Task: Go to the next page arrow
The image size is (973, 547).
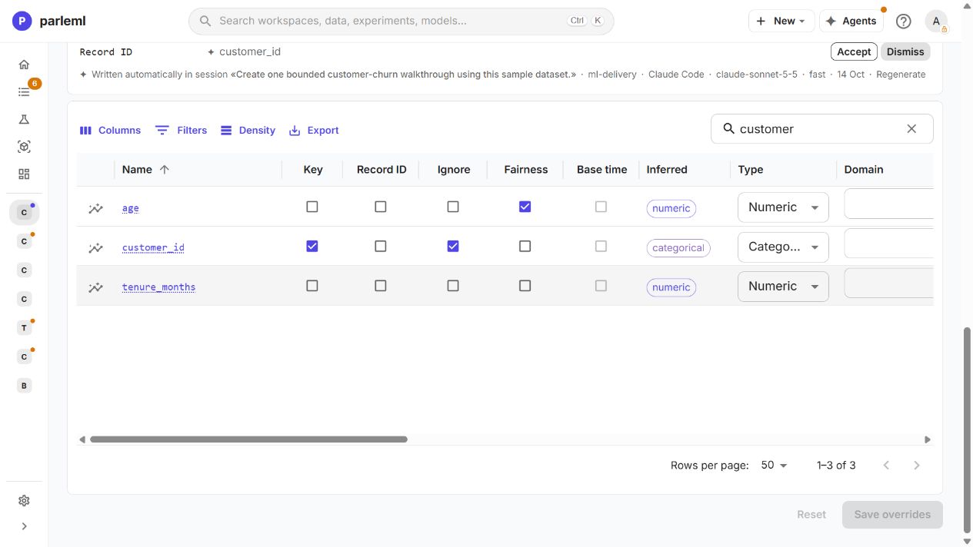Action: [916, 465]
